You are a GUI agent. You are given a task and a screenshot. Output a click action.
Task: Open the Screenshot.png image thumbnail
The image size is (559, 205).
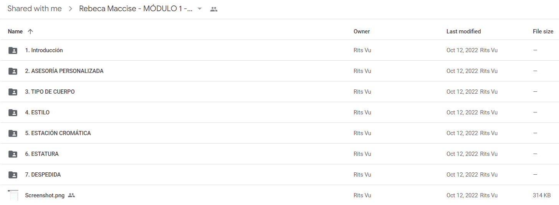(x=13, y=195)
